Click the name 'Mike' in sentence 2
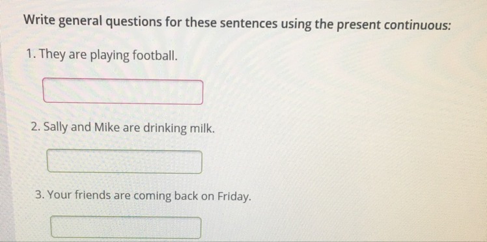487x242 pixels. pyautogui.click(x=107, y=128)
